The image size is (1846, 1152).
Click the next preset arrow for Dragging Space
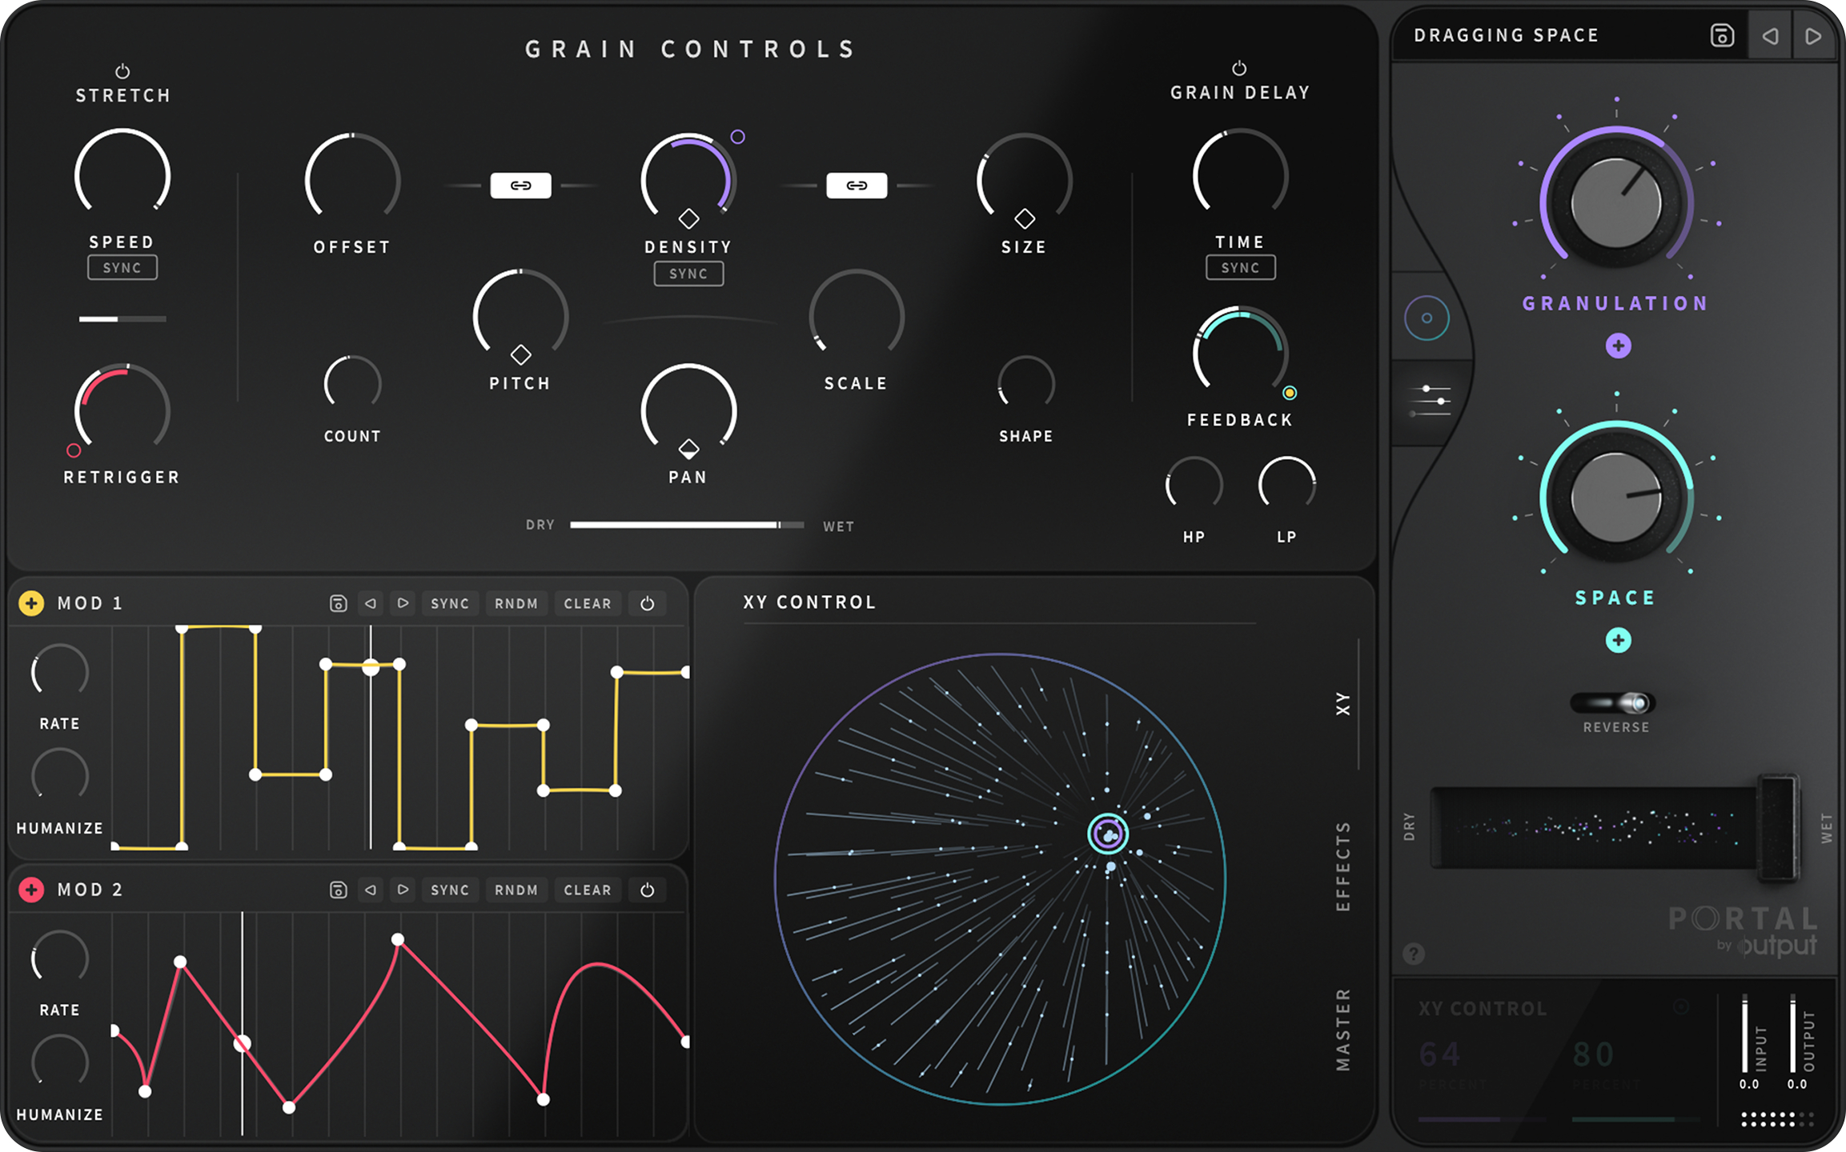tap(1814, 35)
